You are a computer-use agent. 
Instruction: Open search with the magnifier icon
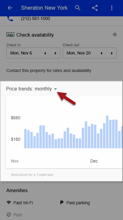click(x=78, y=8)
